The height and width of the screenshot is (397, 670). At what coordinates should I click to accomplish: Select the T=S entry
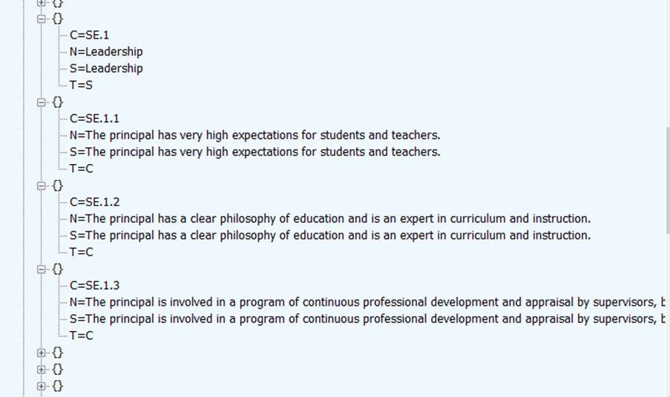pyautogui.click(x=81, y=85)
